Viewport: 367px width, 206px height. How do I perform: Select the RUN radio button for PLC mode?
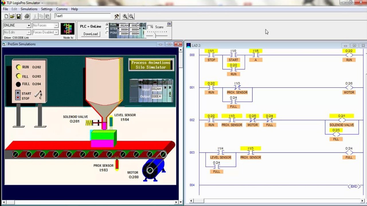pos(107,25)
